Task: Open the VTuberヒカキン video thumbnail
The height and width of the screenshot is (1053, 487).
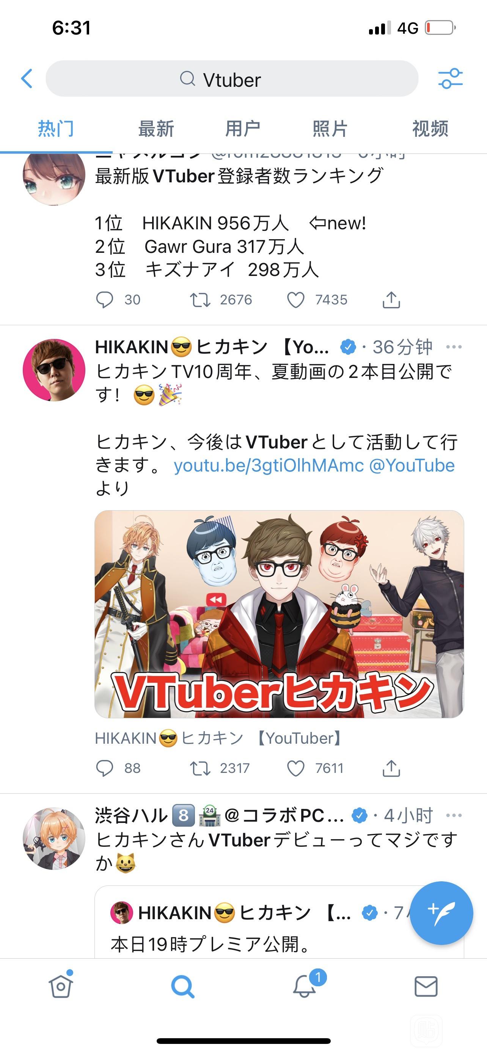Action: tap(279, 614)
